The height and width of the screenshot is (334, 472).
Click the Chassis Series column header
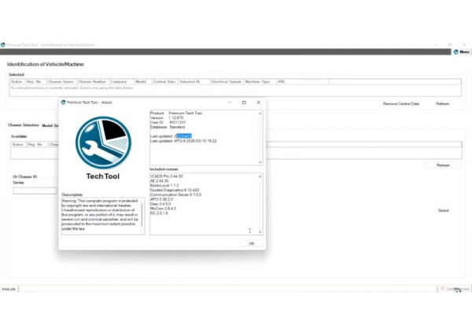(61, 81)
